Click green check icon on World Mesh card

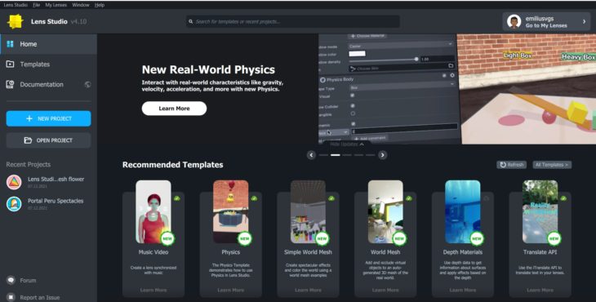click(x=408, y=198)
